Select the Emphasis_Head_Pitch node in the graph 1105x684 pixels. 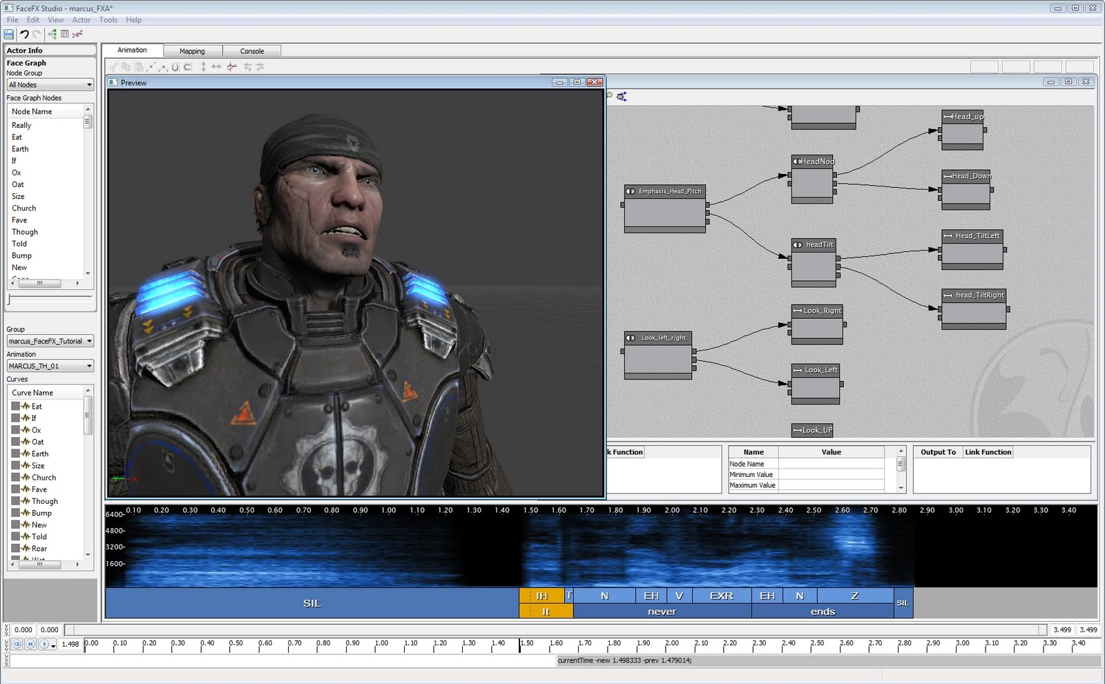664,207
